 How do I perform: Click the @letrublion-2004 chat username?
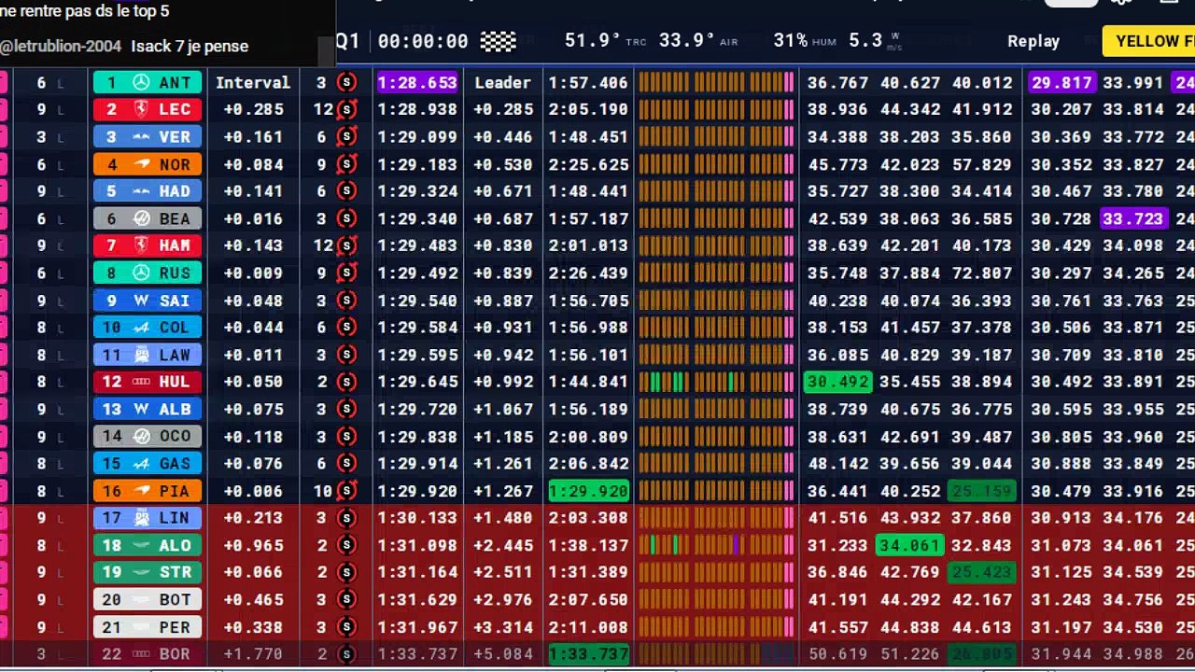coord(61,46)
